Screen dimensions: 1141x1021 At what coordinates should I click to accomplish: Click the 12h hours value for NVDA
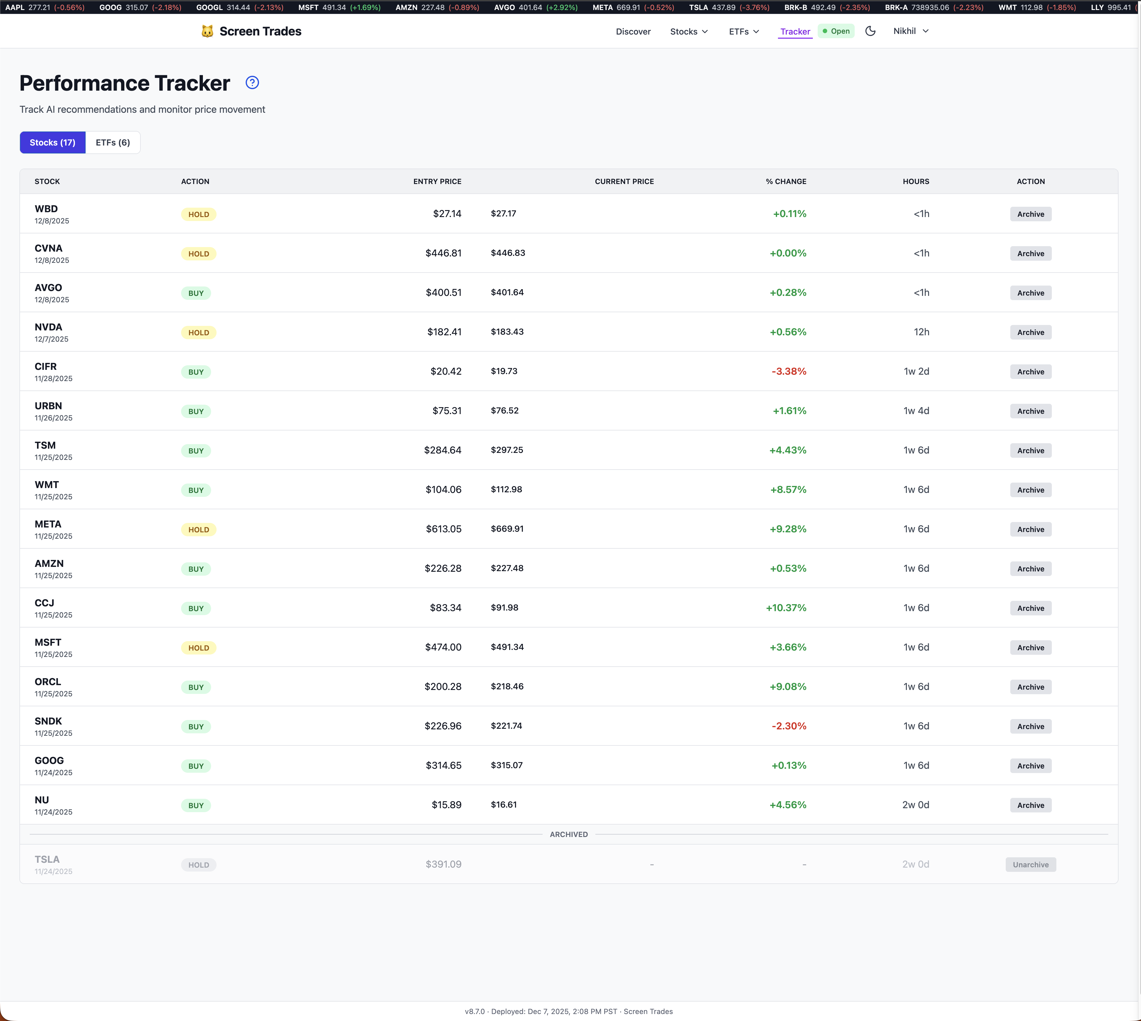pos(921,332)
